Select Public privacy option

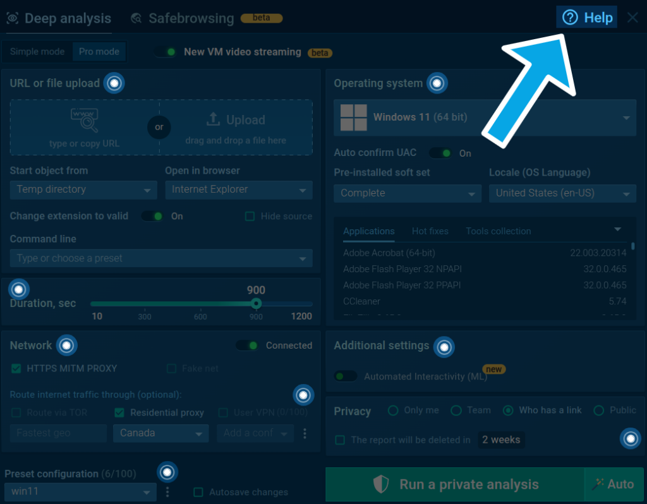coord(599,411)
